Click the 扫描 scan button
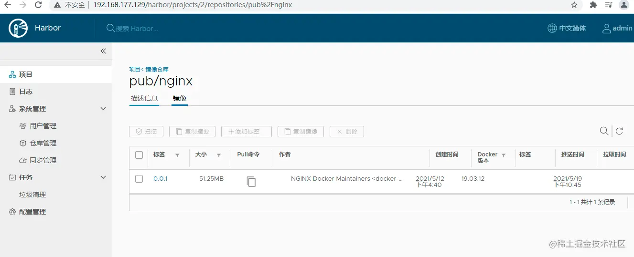634x257 pixels. coord(146,132)
